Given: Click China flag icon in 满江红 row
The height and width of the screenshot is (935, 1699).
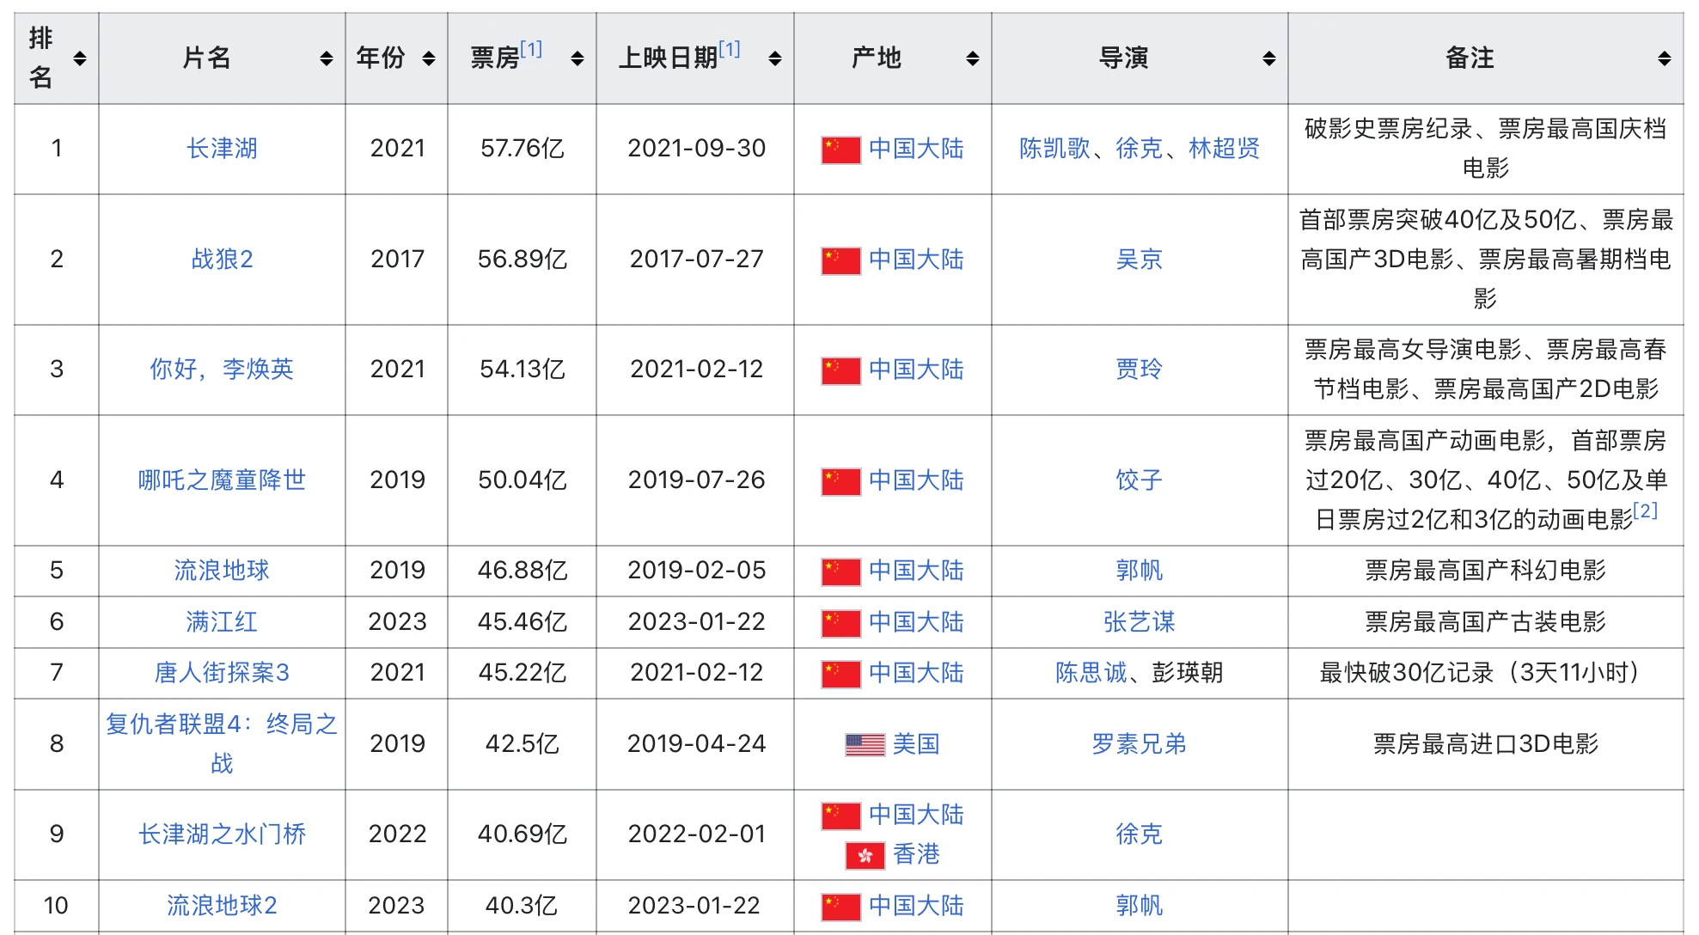Looking at the screenshot, I should pyautogui.click(x=840, y=623).
